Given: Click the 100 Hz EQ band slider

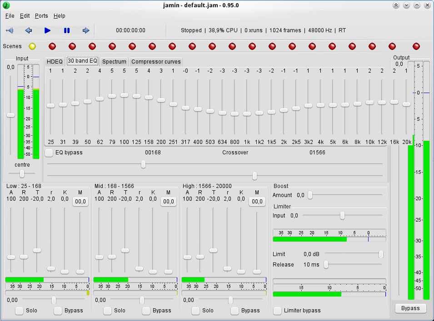Looking at the screenshot, I should pos(124,95).
